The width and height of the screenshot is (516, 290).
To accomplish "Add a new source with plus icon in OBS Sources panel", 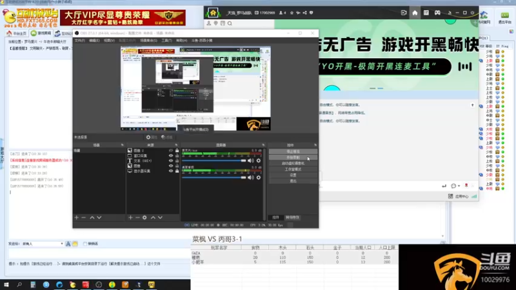I will [x=130, y=218].
